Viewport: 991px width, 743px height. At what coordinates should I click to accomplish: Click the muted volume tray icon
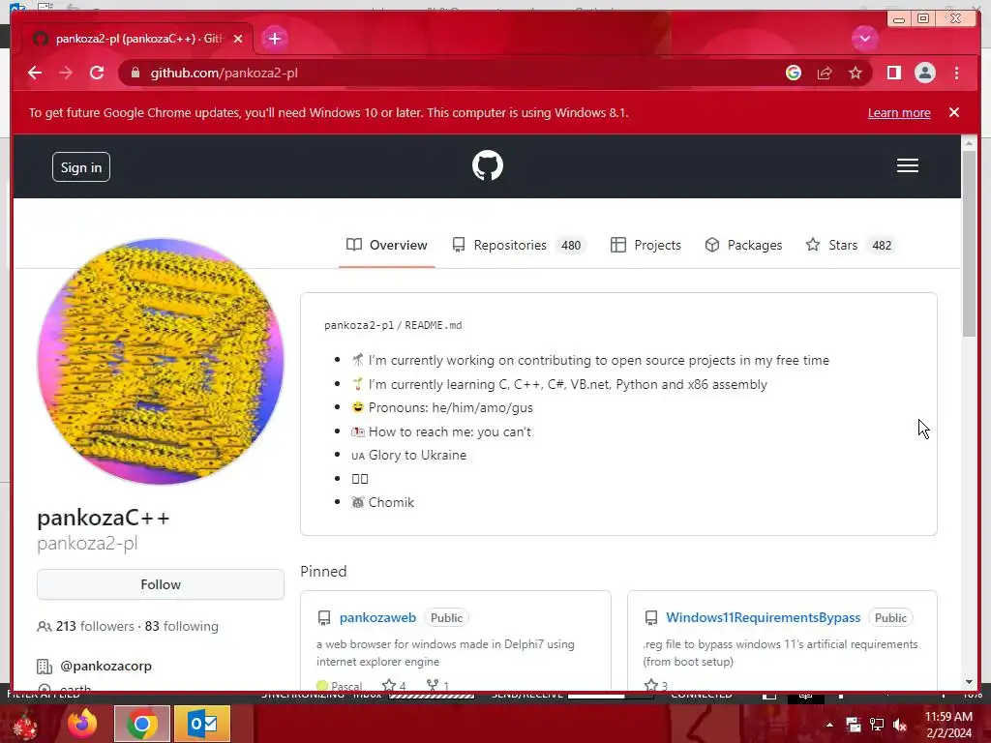tap(899, 725)
